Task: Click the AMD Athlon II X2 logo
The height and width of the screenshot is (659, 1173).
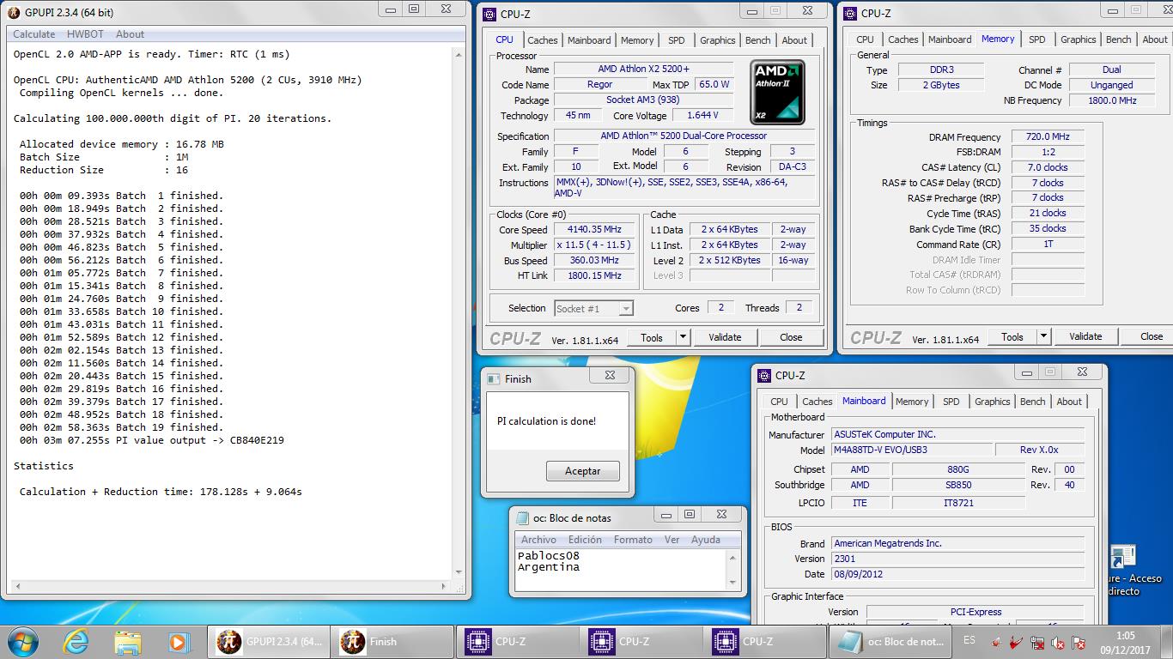Action: coord(778,91)
